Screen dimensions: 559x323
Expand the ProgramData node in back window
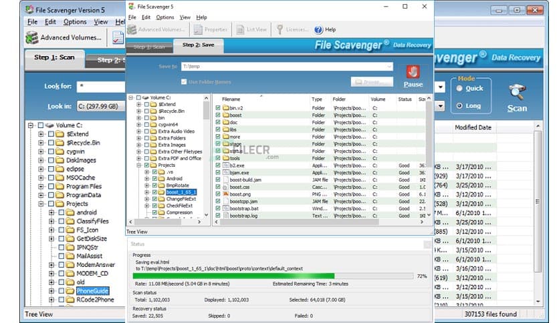click(x=41, y=195)
